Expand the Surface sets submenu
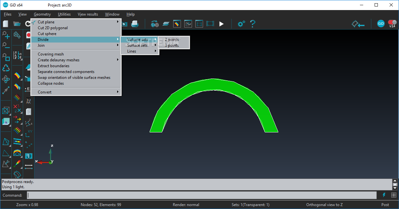Viewport: 399px width, 209px height. click(x=140, y=45)
